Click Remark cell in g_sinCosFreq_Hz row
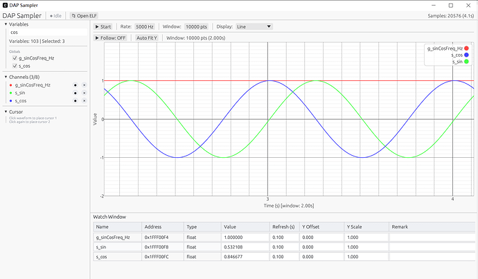Image resolution: width=478 pixels, height=279 pixels. coord(432,237)
